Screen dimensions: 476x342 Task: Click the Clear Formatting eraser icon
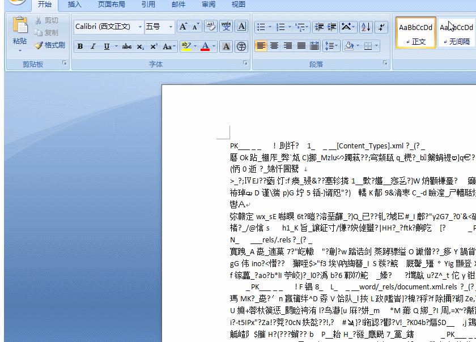[x=211, y=27]
